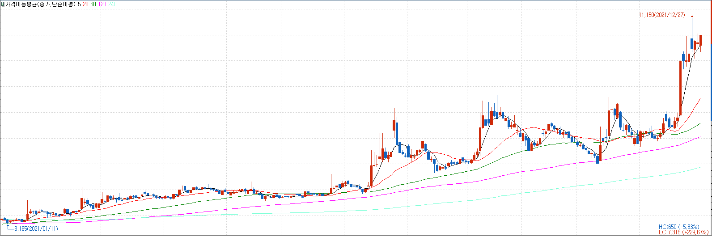Click the 3,185(2021/01/11) low price label
The width and height of the screenshot is (712, 237).
click(36, 229)
